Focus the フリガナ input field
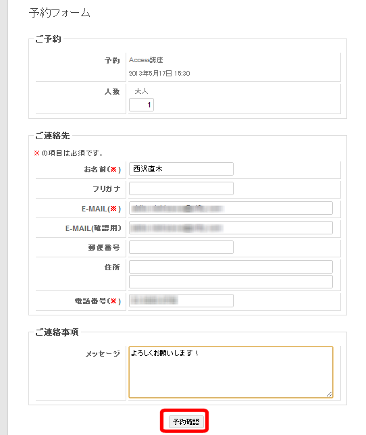 (x=181, y=188)
